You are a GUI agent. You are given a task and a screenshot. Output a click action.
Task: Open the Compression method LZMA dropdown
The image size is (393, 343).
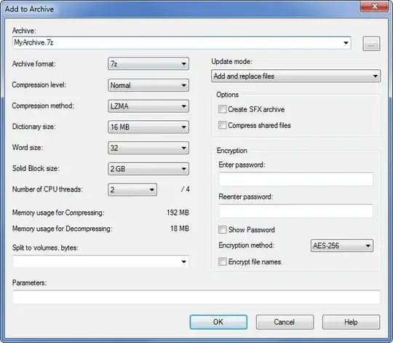pyautogui.click(x=148, y=106)
